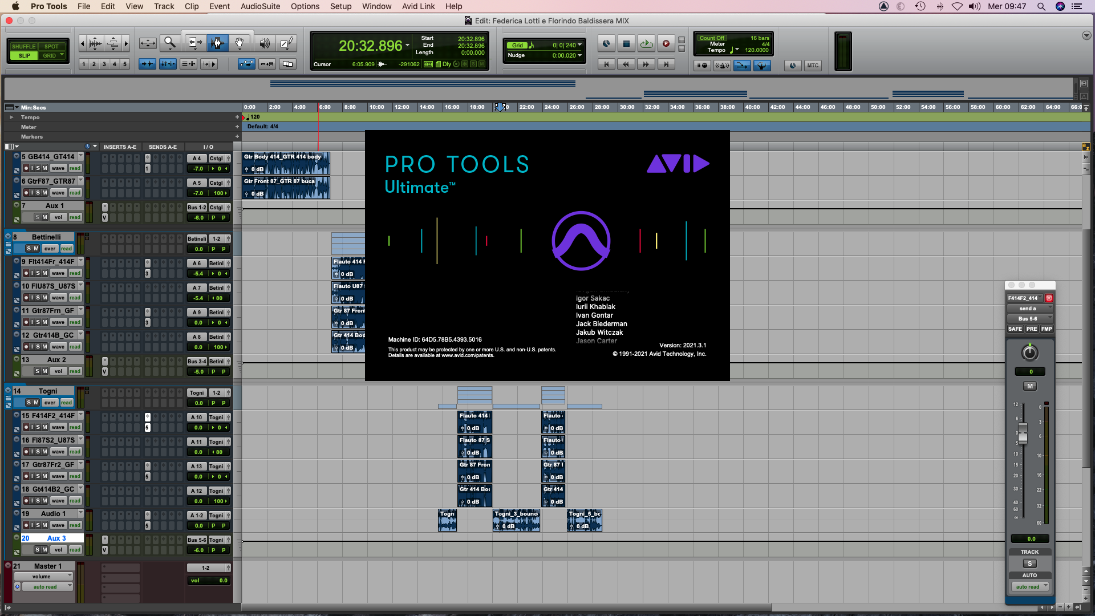Select the Zoomer magnifying glass tool
Viewport: 1095px width, 616px height.
(x=169, y=43)
